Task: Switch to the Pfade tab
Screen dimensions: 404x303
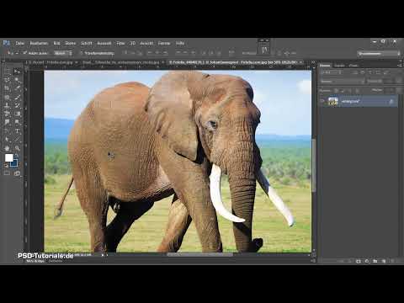Action: pos(353,66)
